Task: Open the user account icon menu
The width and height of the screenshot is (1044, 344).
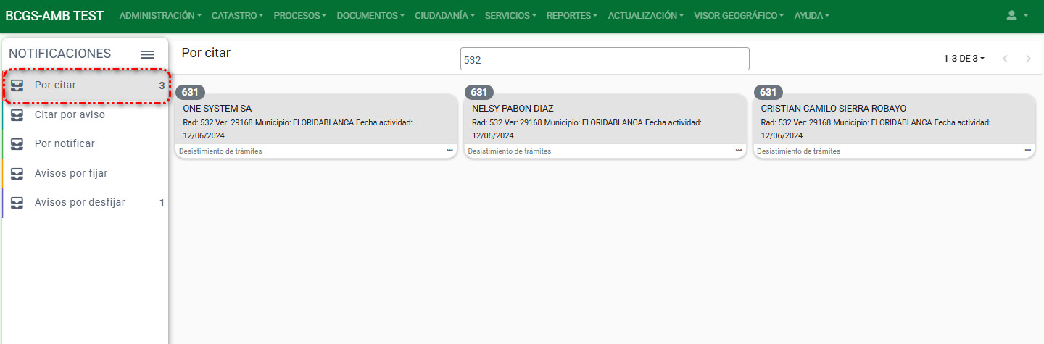Action: point(1016,15)
